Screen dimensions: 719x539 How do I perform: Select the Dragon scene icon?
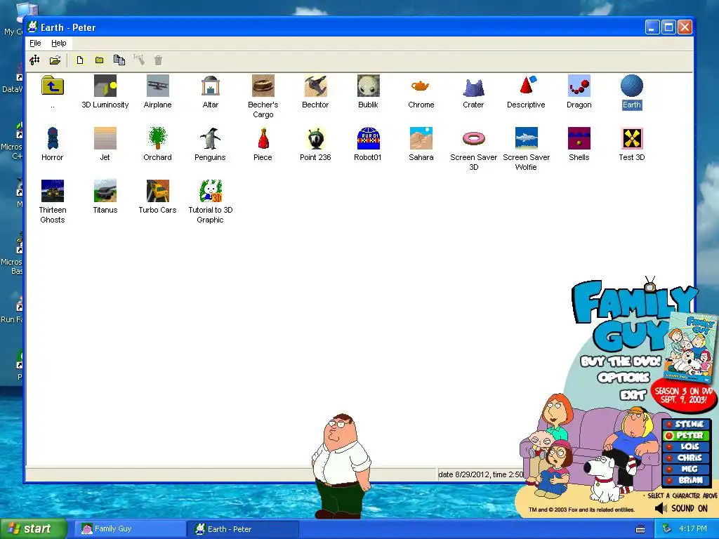coord(579,86)
